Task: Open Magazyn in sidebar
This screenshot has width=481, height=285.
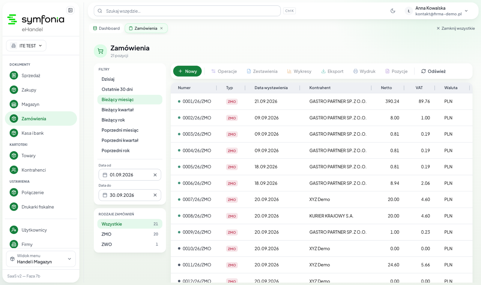Action: pyautogui.click(x=41, y=104)
